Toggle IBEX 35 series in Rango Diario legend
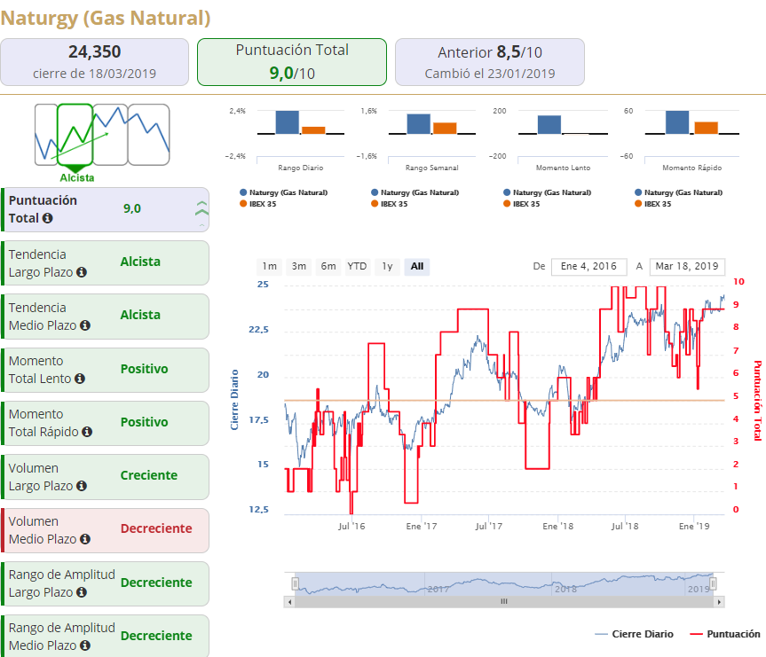 (258, 204)
